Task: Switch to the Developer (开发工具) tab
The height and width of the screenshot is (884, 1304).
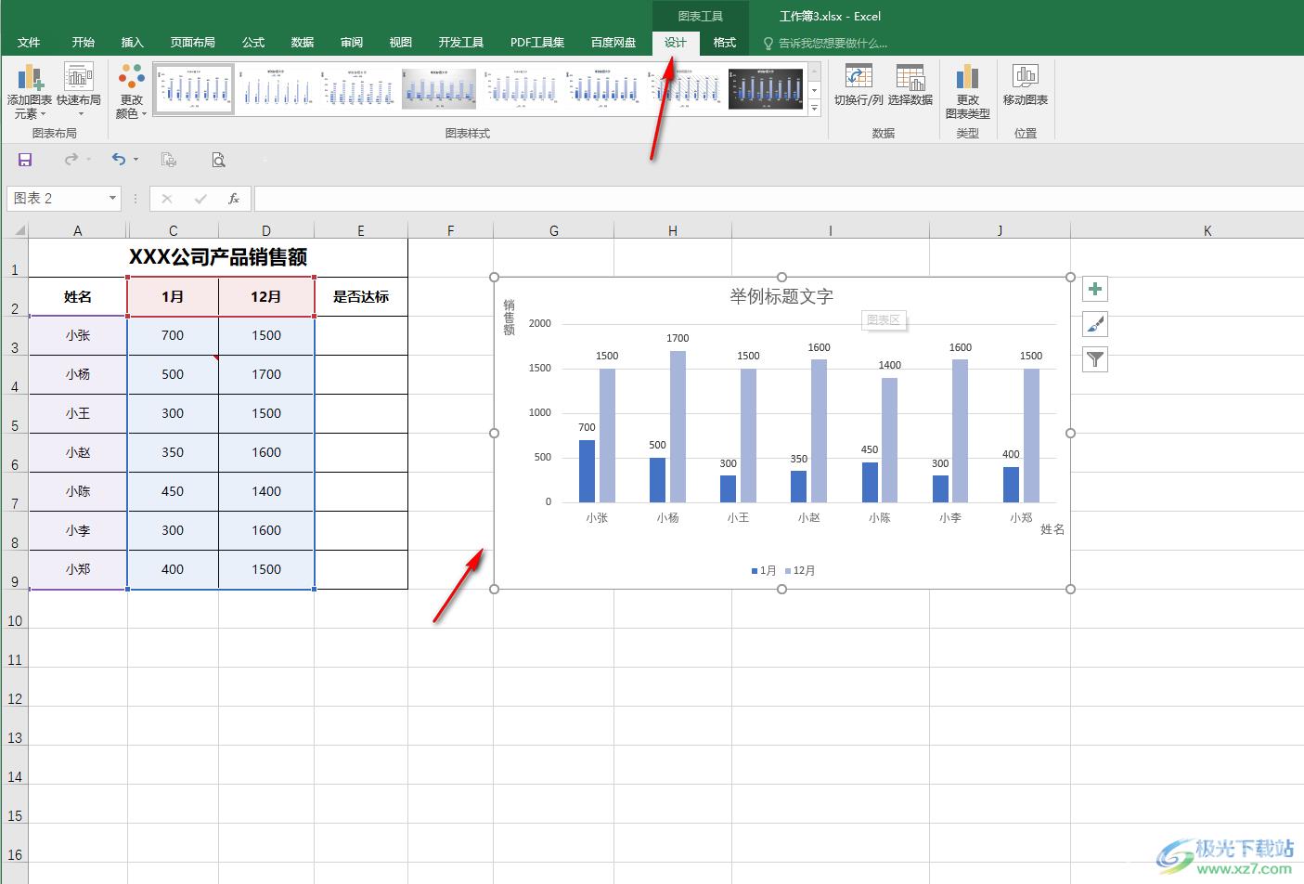Action: (x=461, y=43)
